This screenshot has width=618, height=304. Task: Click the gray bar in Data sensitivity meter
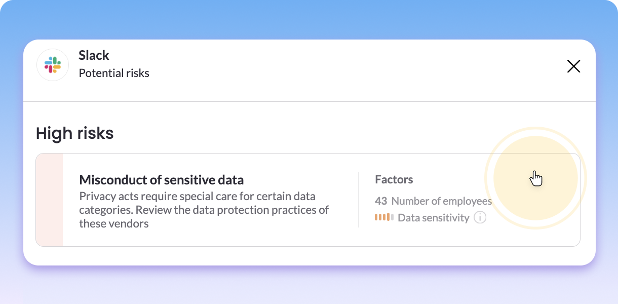392,217
